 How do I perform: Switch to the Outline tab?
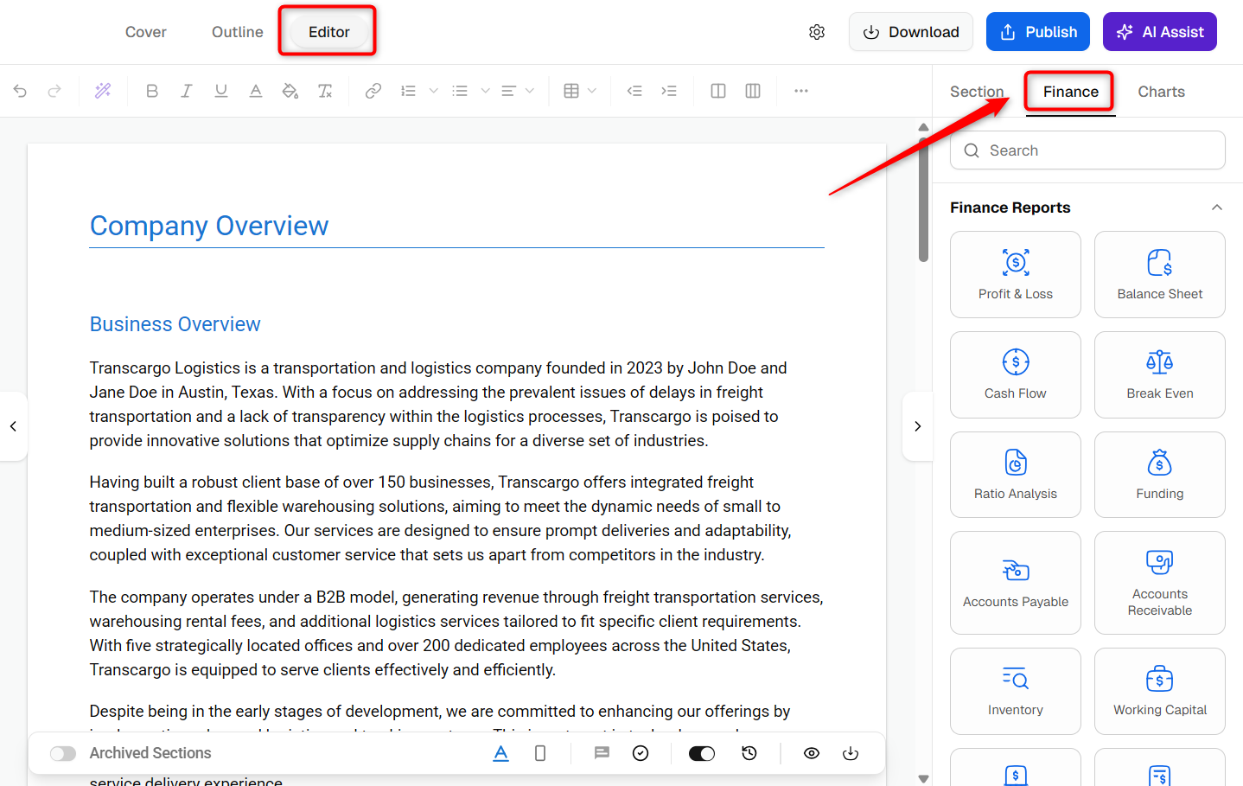(x=238, y=32)
